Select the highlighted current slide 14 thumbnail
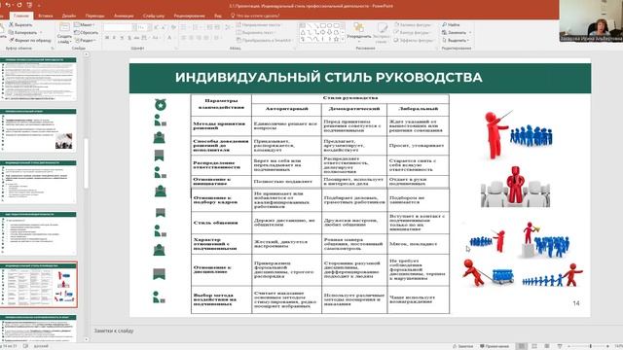 coord(39,285)
